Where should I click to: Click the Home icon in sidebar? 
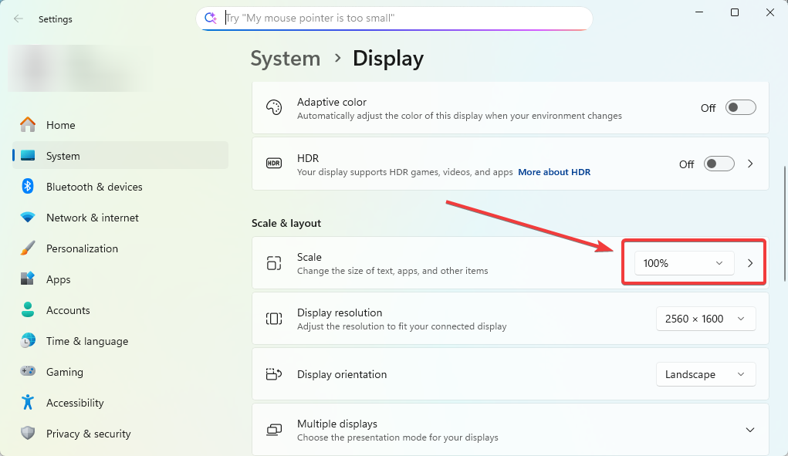28,125
